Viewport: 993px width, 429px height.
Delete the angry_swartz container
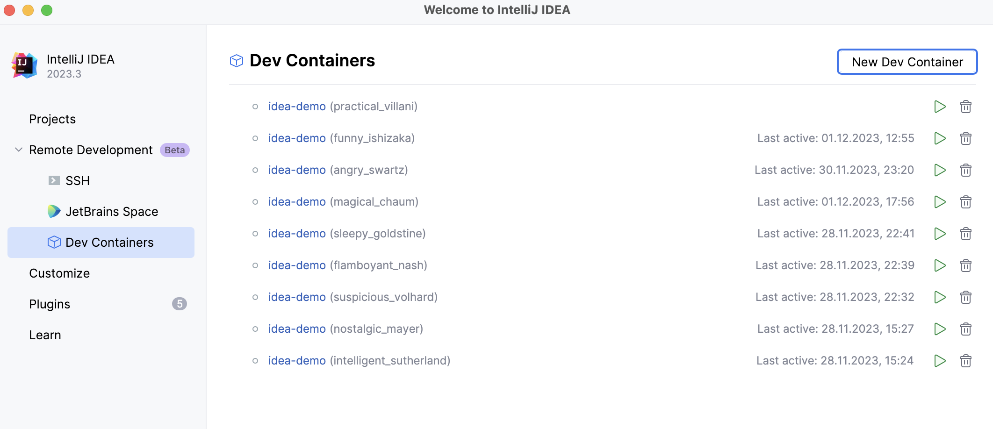click(x=966, y=170)
